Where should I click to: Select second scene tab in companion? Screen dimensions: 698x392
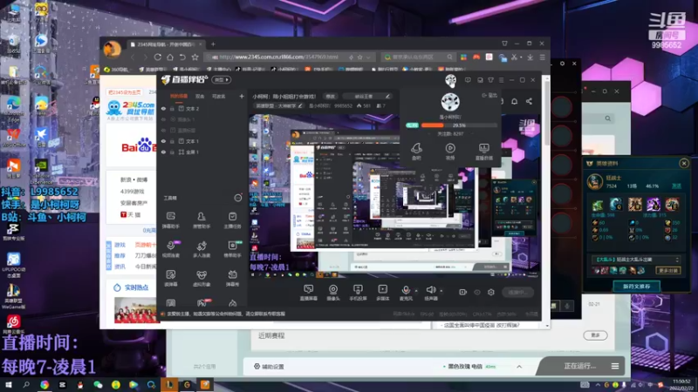tap(200, 97)
